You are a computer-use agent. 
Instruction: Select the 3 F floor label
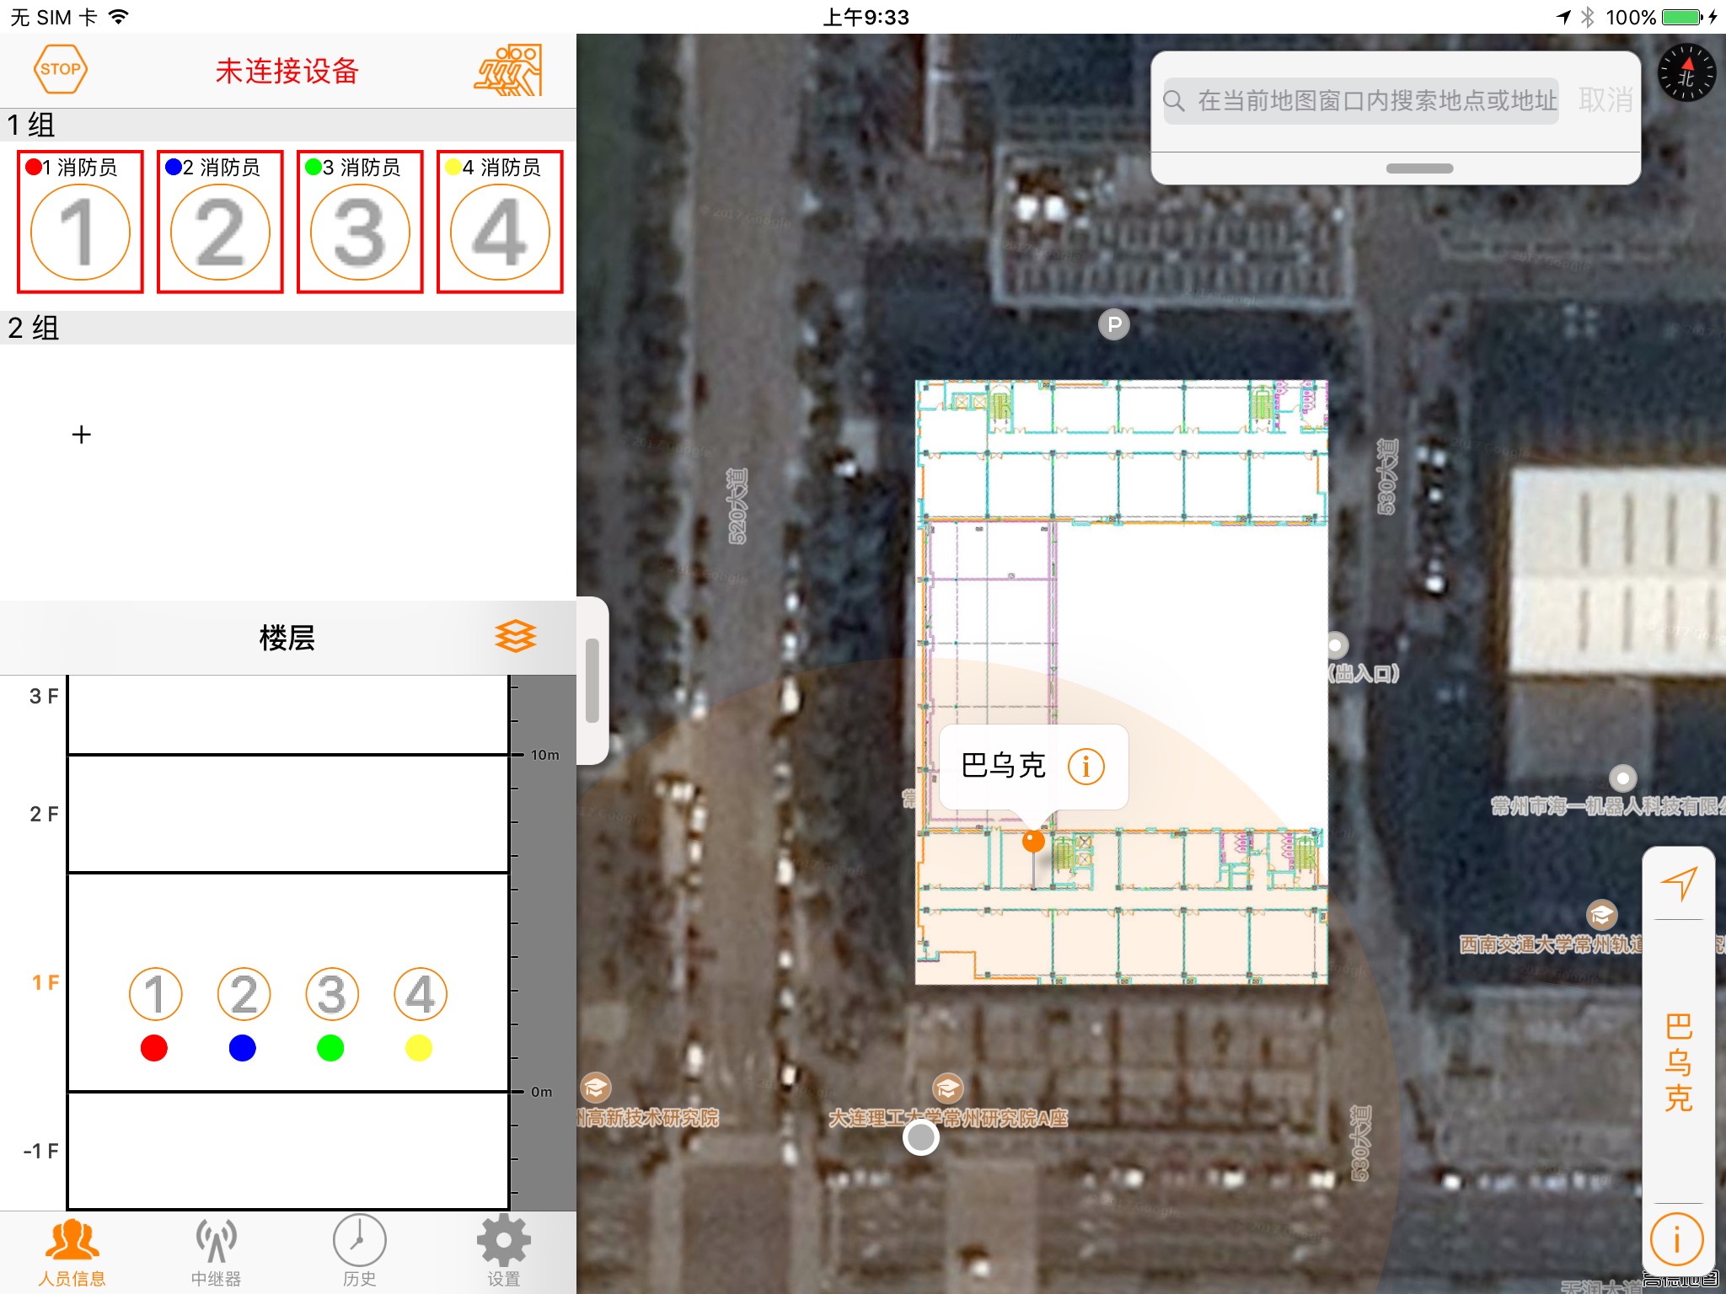click(x=43, y=697)
